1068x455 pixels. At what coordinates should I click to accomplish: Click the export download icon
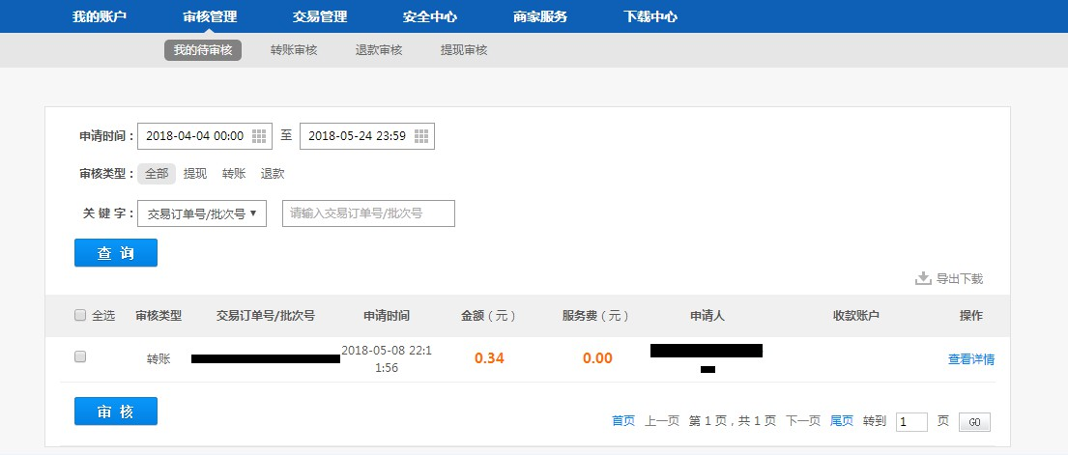(x=923, y=278)
